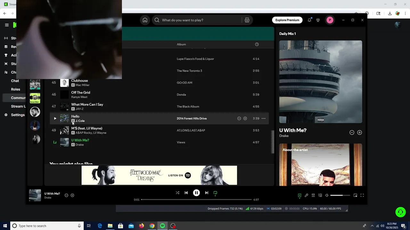The image size is (410, 230).
Task: Click the plus icon in bottom player bar
Action: click(72, 195)
